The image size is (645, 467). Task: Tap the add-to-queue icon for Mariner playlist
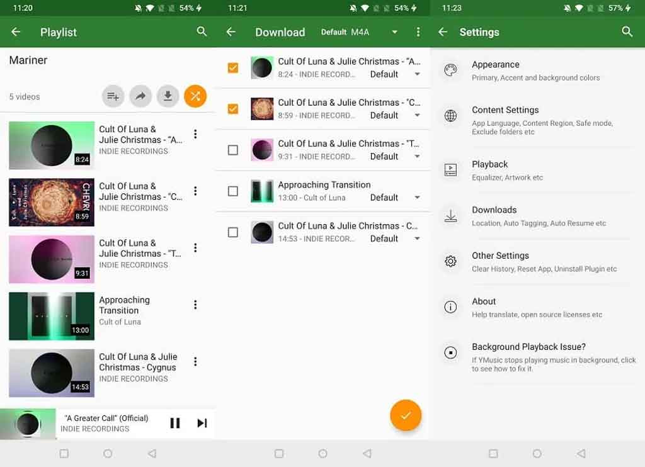(x=113, y=96)
